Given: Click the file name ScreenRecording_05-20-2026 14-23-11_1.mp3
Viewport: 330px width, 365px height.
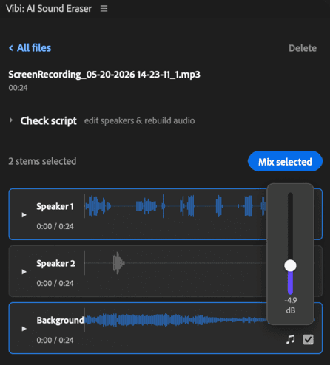Looking at the screenshot, I should pos(104,75).
